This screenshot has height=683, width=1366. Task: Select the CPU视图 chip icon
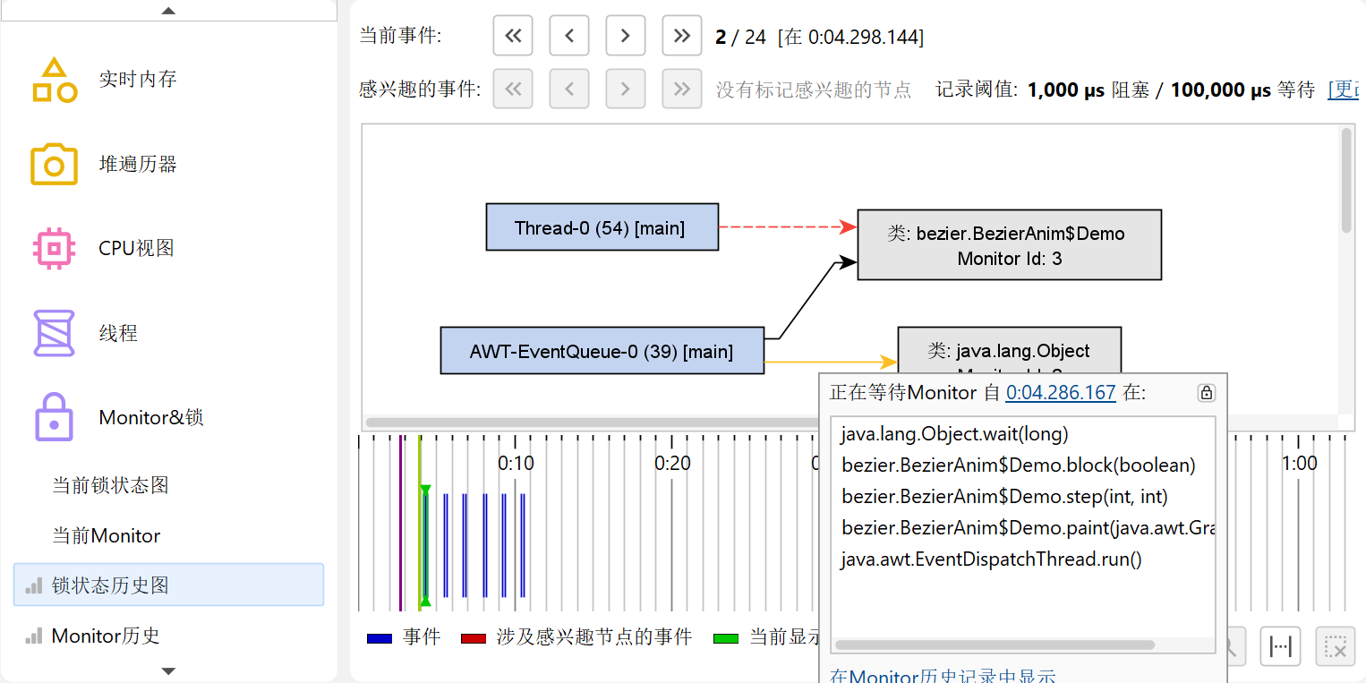pos(54,249)
